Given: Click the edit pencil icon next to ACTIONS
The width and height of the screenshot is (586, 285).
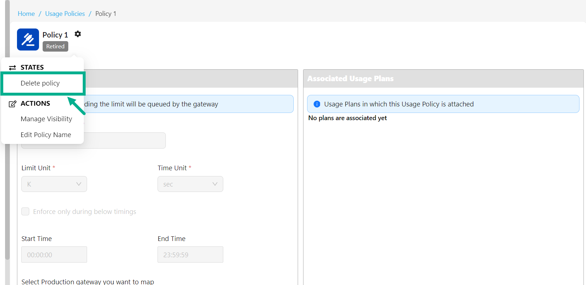Looking at the screenshot, I should coord(13,104).
